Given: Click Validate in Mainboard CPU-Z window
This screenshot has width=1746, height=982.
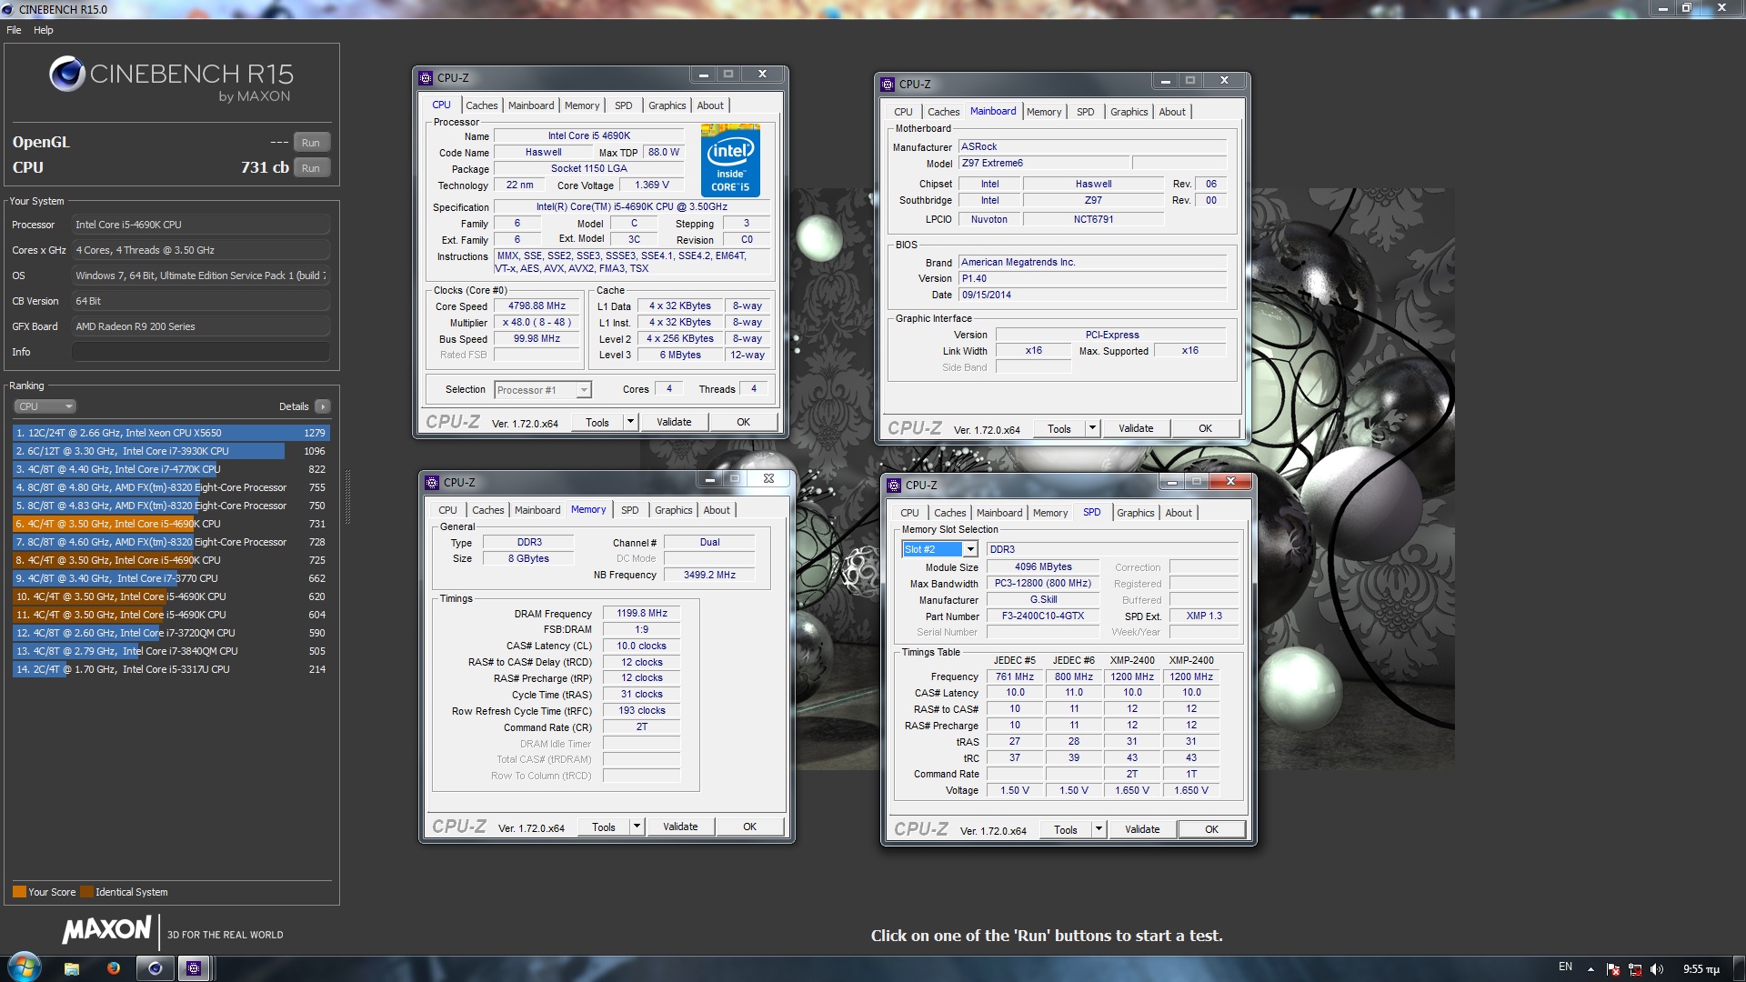Looking at the screenshot, I should pos(1136,429).
